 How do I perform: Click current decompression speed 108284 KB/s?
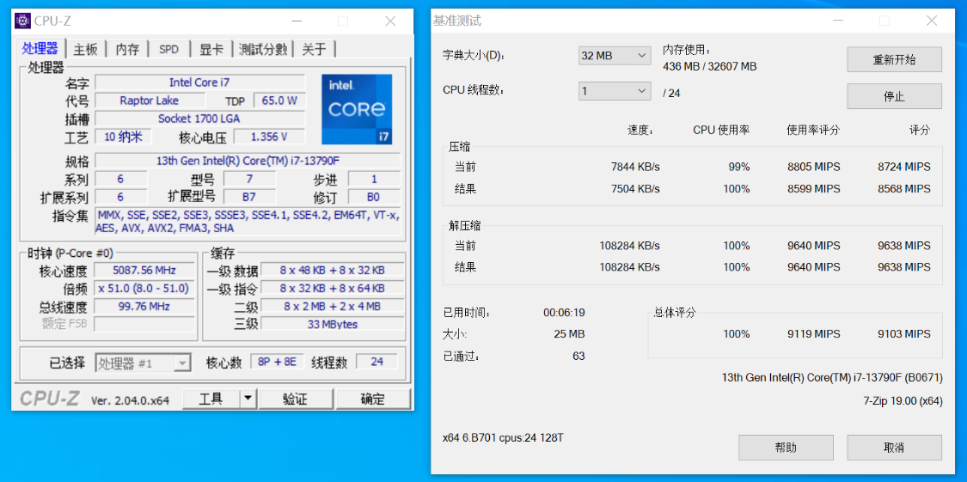tap(630, 246)
